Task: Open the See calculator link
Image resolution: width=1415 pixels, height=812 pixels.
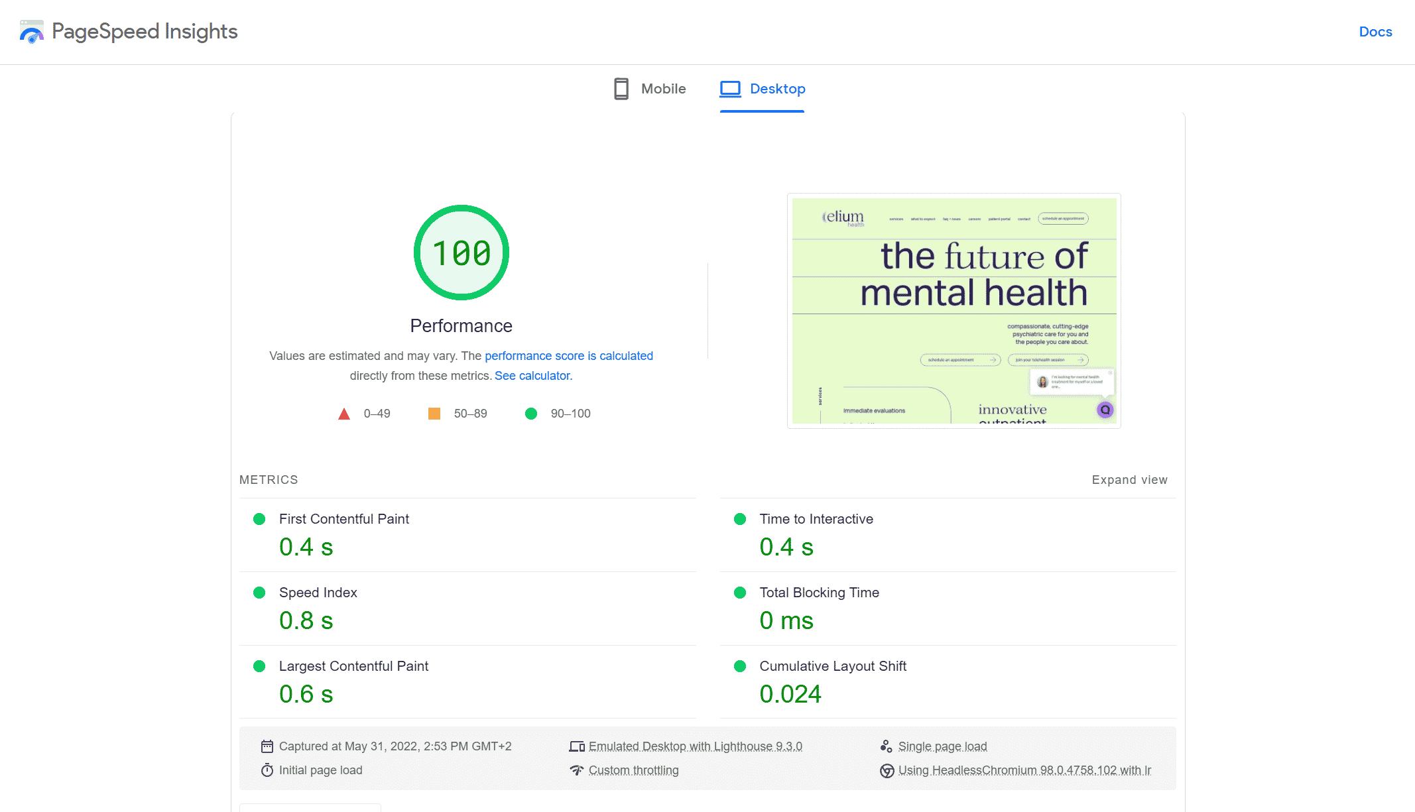Action: (x=533, y=376)
